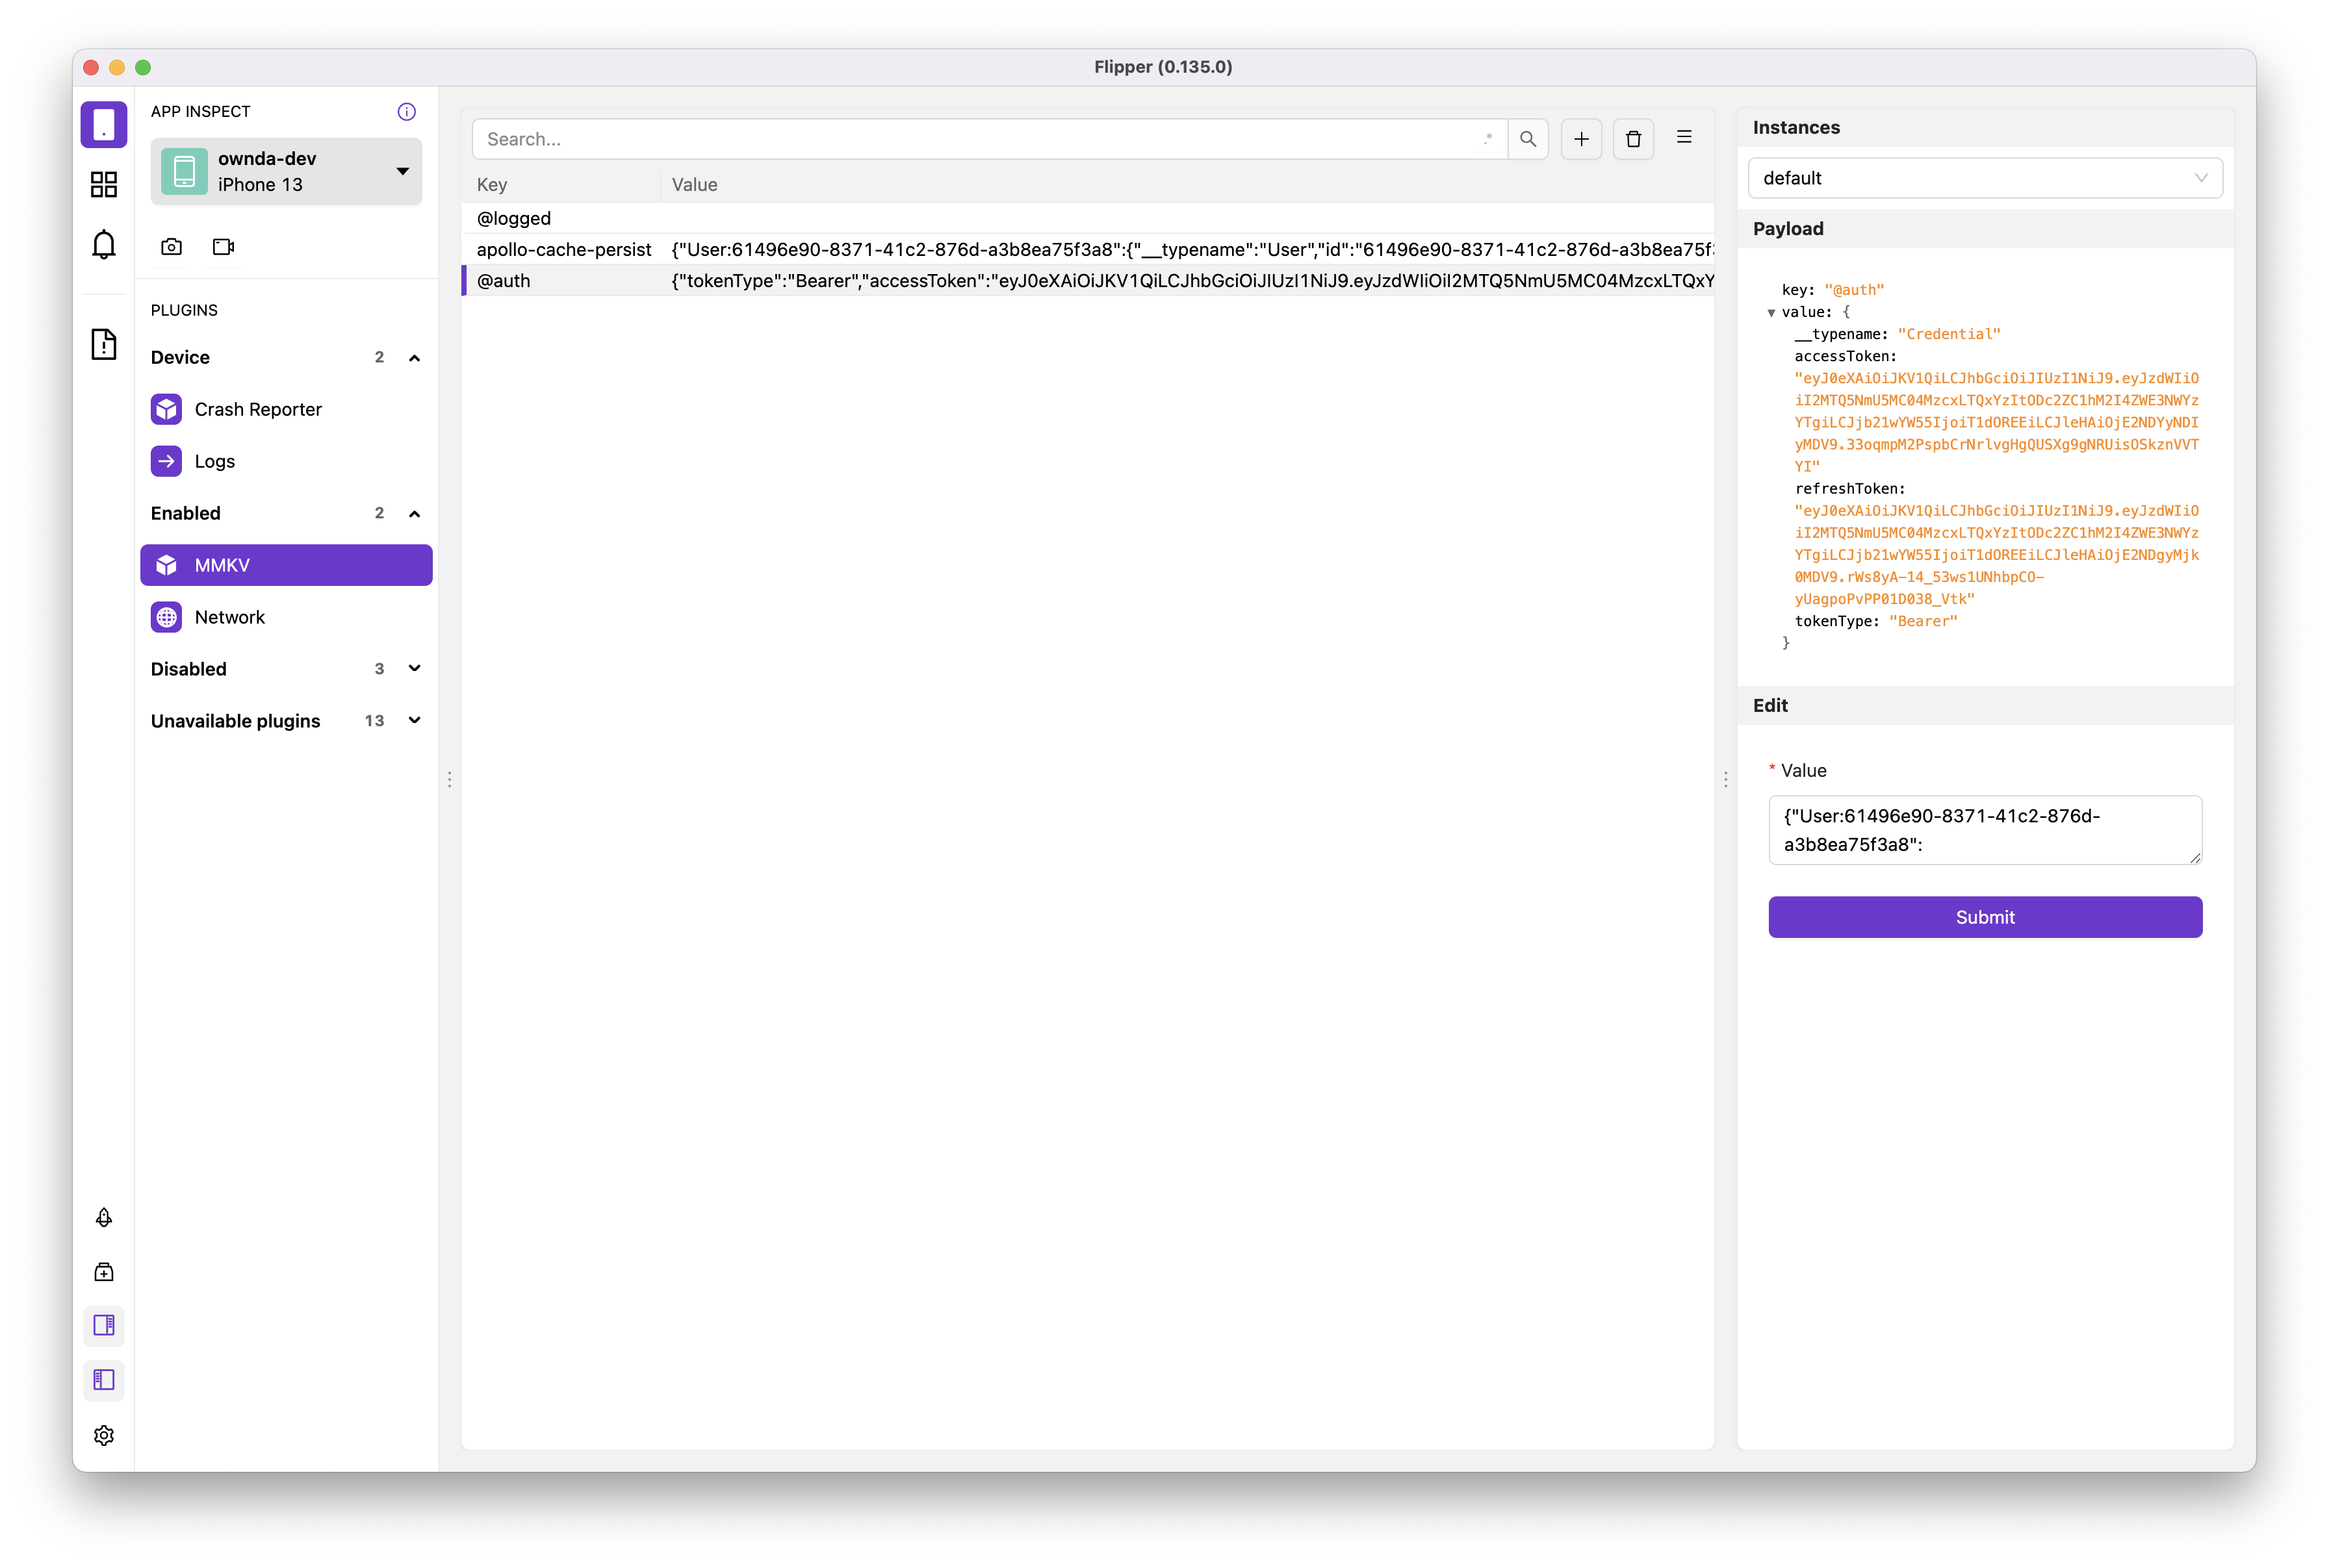
Task: Click the trash icon to delete entry
Action: pos(1632,139)
